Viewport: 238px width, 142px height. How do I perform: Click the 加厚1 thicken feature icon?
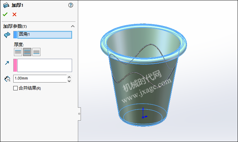6,5
